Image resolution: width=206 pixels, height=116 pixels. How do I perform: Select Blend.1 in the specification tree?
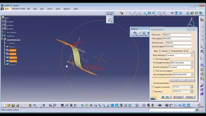click(12, 65)
